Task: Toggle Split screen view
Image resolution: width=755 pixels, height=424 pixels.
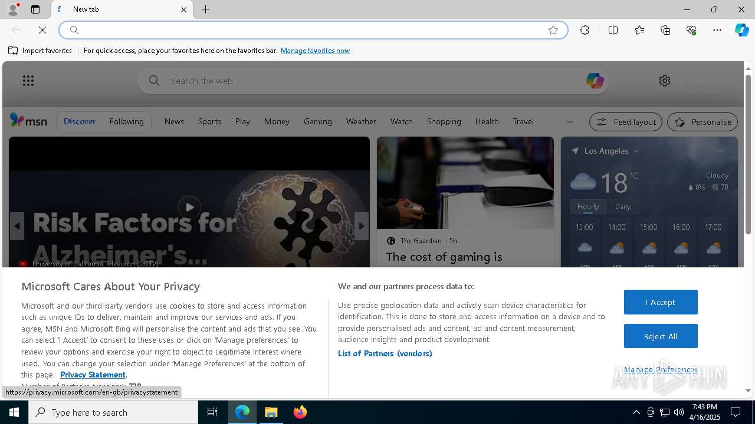Action: pos(613,30)
